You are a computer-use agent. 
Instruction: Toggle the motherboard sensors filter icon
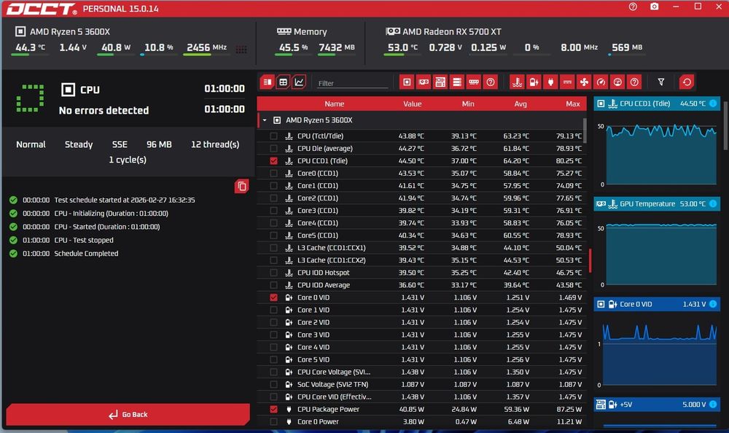click(x=440, y=82)
